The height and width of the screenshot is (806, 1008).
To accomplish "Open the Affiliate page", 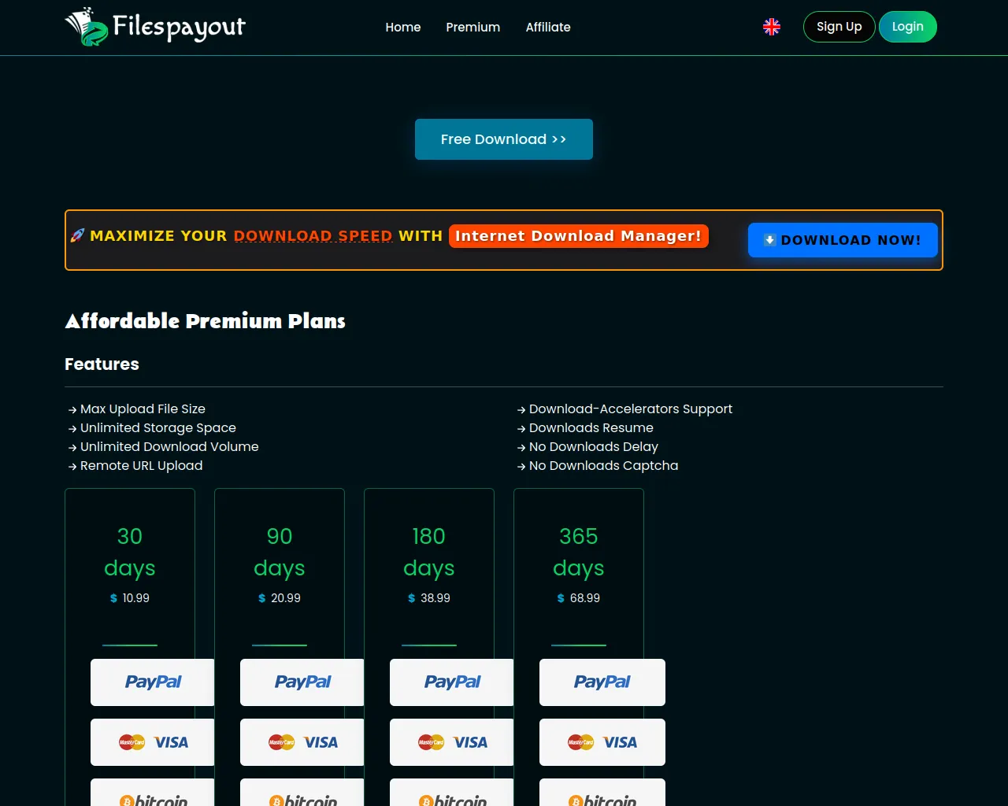I will pos(548,27).
